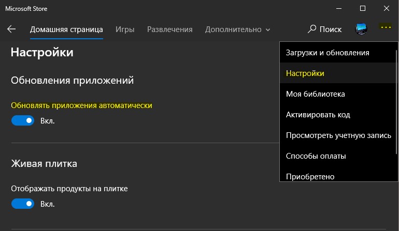Click the Настройки page title

(42, 52)
